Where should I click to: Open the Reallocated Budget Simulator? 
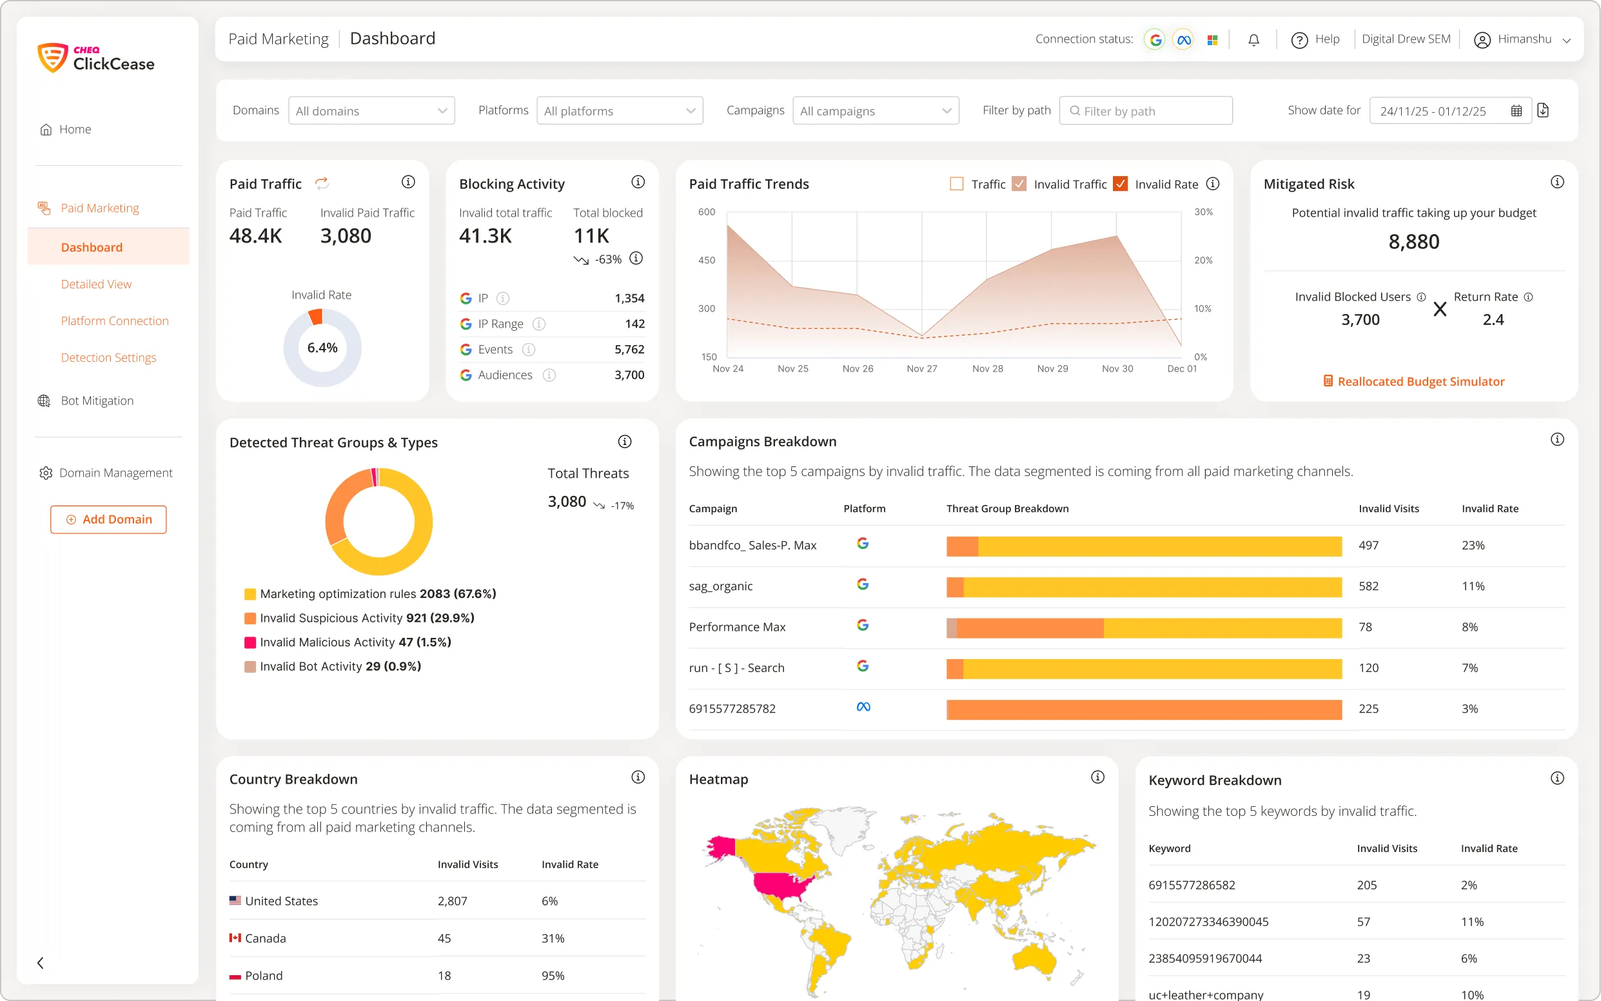(x=1414, y=381)
